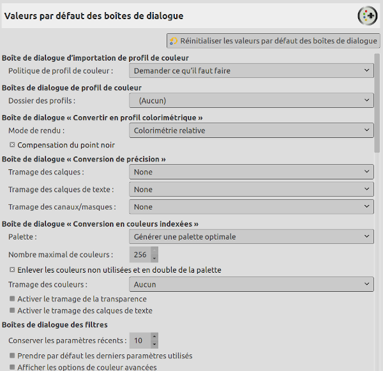Click Réinitialiser les valeurs par défaut button

pos(273,41)
